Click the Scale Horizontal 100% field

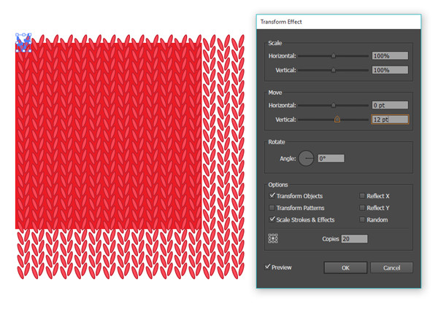(389, 56)
